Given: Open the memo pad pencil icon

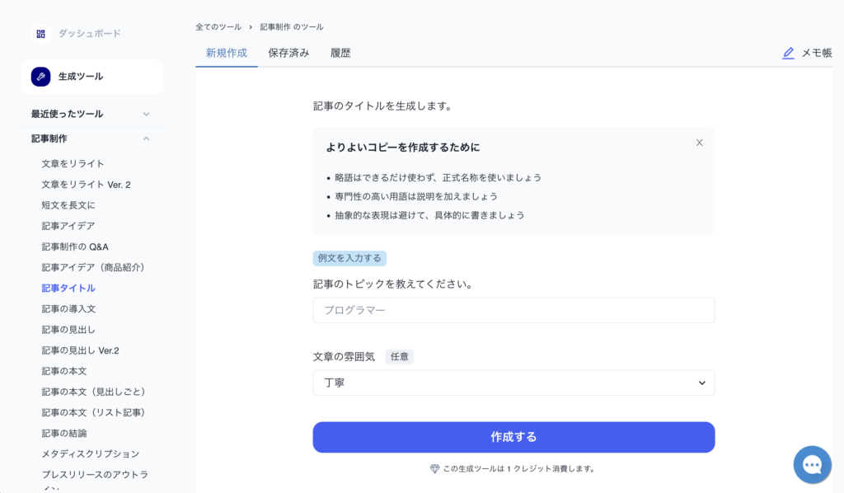Looking at the screenshot, I should click(788, 53).
